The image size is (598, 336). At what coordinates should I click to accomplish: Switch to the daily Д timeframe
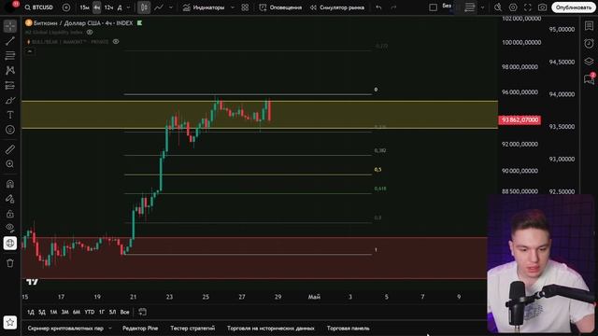click(120, 7)
